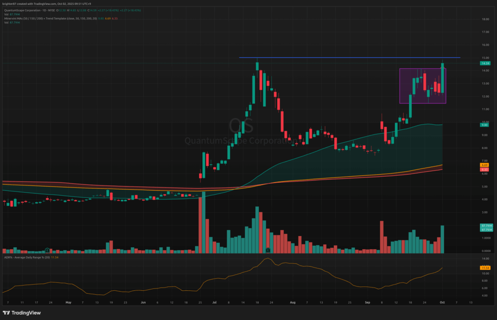Select the orange 6.89 moving average label
497x320 pixels.
tap(484, 165)
